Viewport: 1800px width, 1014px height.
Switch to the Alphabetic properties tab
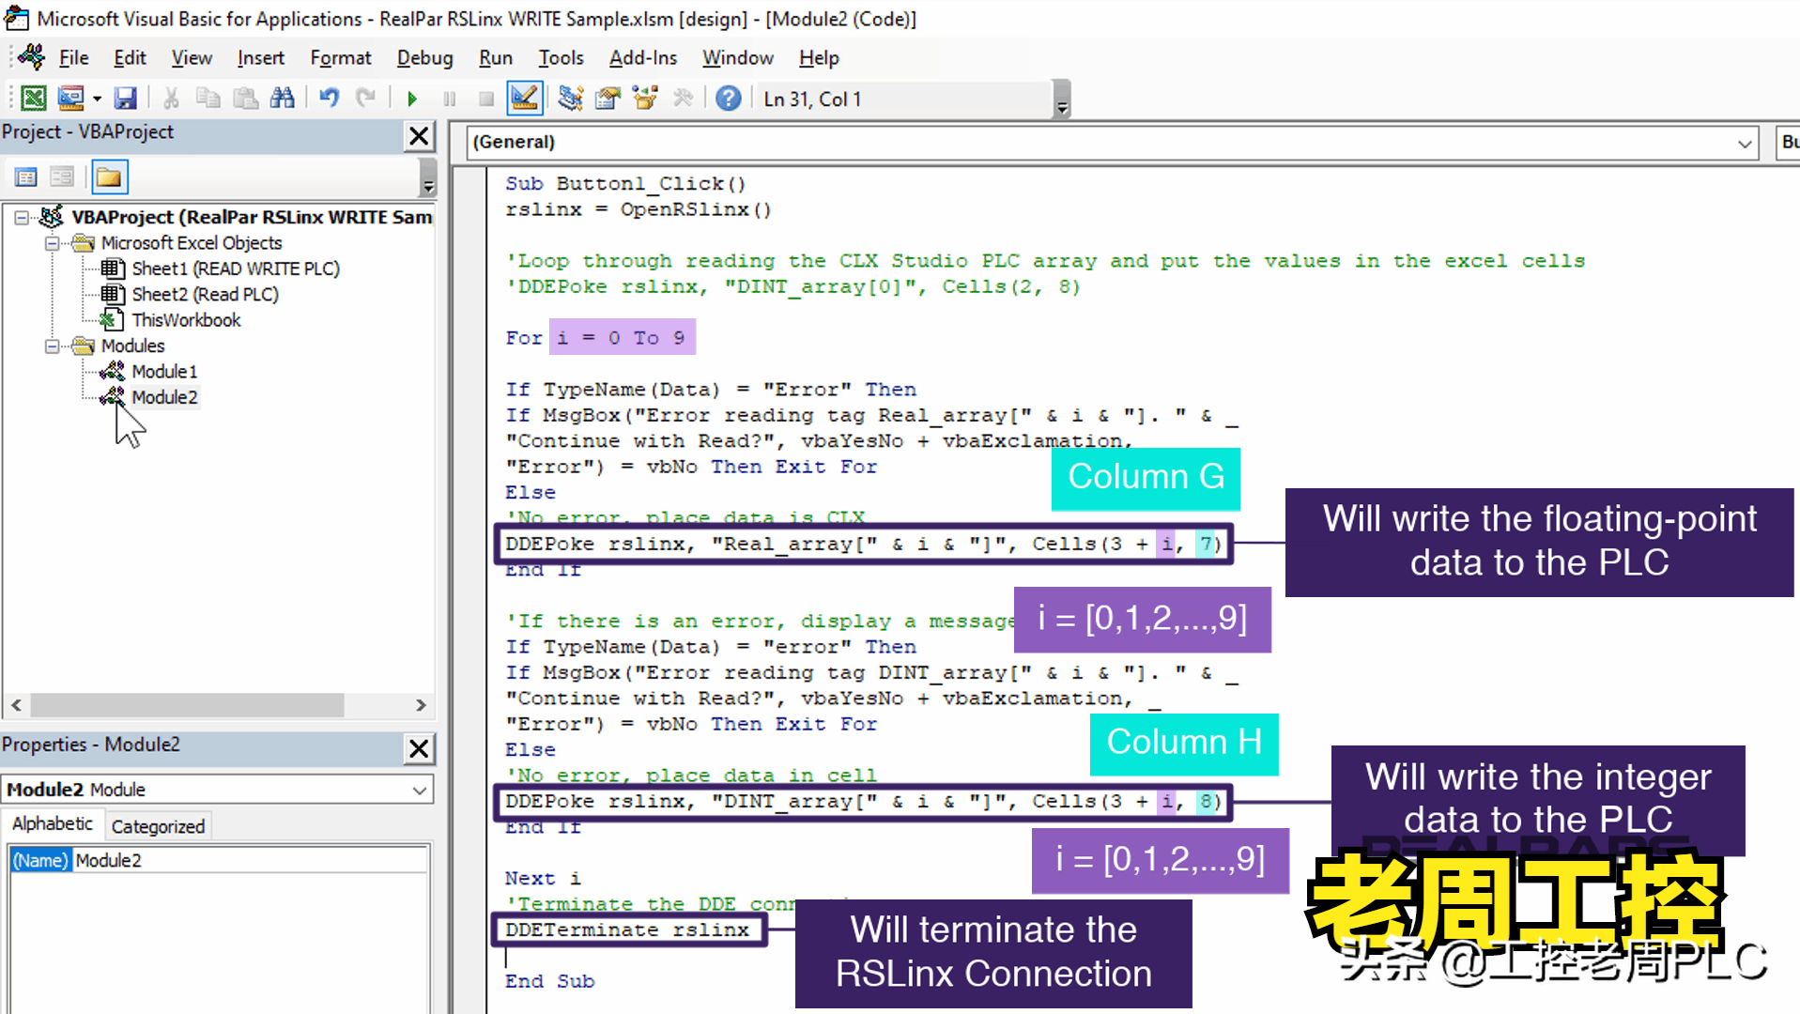[x=53, y=824]
